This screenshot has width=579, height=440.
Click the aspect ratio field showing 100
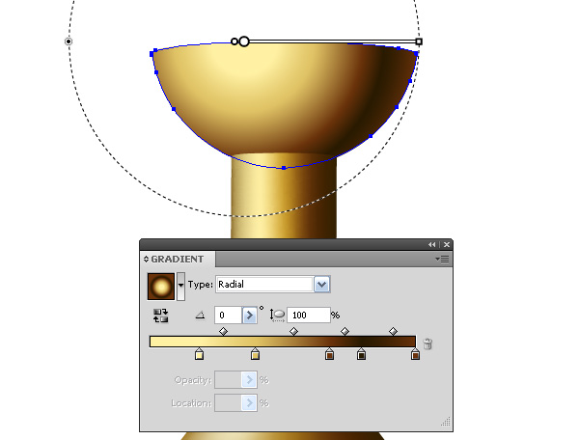click(309, 316)
